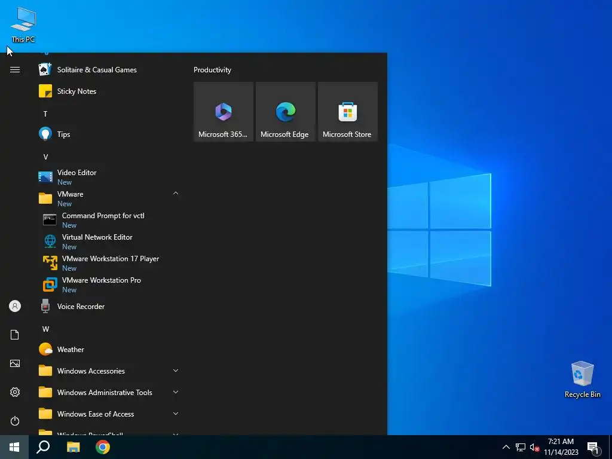612x459 pixels.
Task: Click the "Sticky Notes" label
Action: (76, 91)
